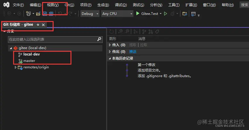249x130 pixels.
Task: Open the 编辑(E) menu
Action: [35, 5]
